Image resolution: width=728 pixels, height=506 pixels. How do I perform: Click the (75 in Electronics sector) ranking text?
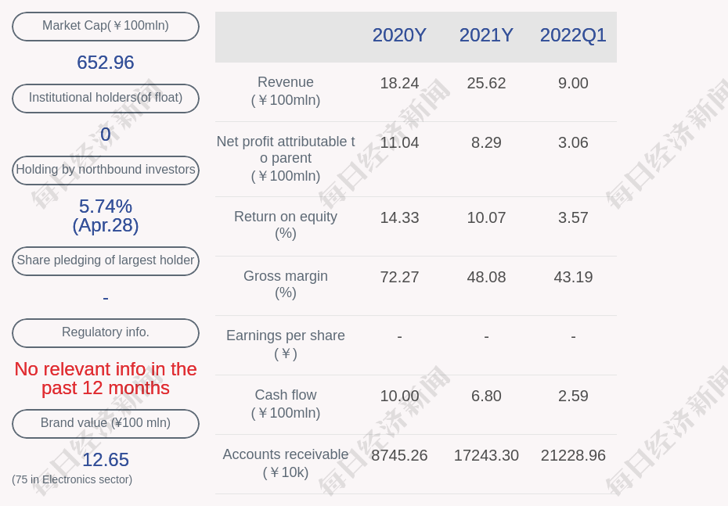click(x=72, y=479)
